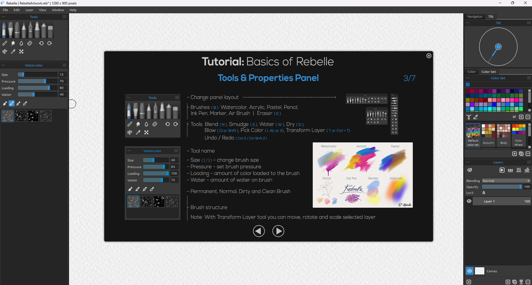Merge layers icon at Layers bottom

[521, 282]
